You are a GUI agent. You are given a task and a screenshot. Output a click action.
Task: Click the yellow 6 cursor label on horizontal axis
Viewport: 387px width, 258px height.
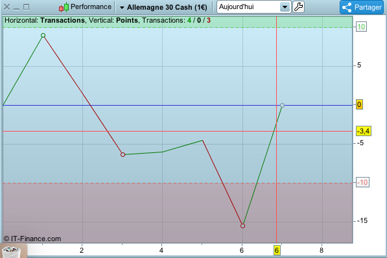(277, 250)
